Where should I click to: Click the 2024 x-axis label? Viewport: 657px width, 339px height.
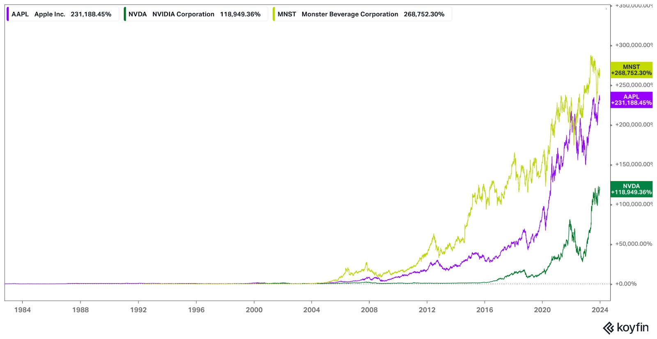tap(600, 310)
